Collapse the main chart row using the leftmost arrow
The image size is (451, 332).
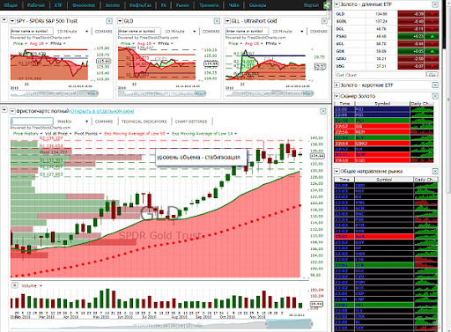coord(4,110)
